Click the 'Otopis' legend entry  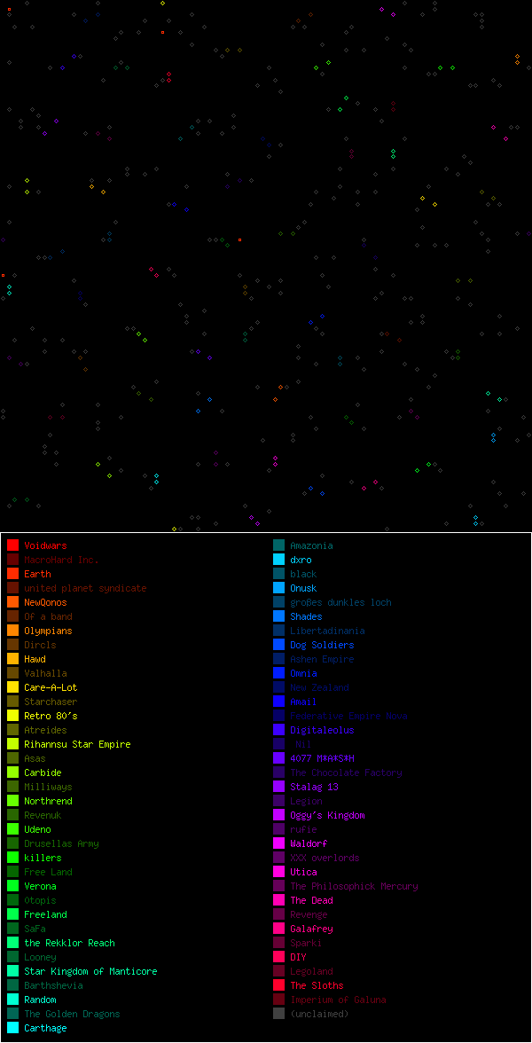pos(41,901)
